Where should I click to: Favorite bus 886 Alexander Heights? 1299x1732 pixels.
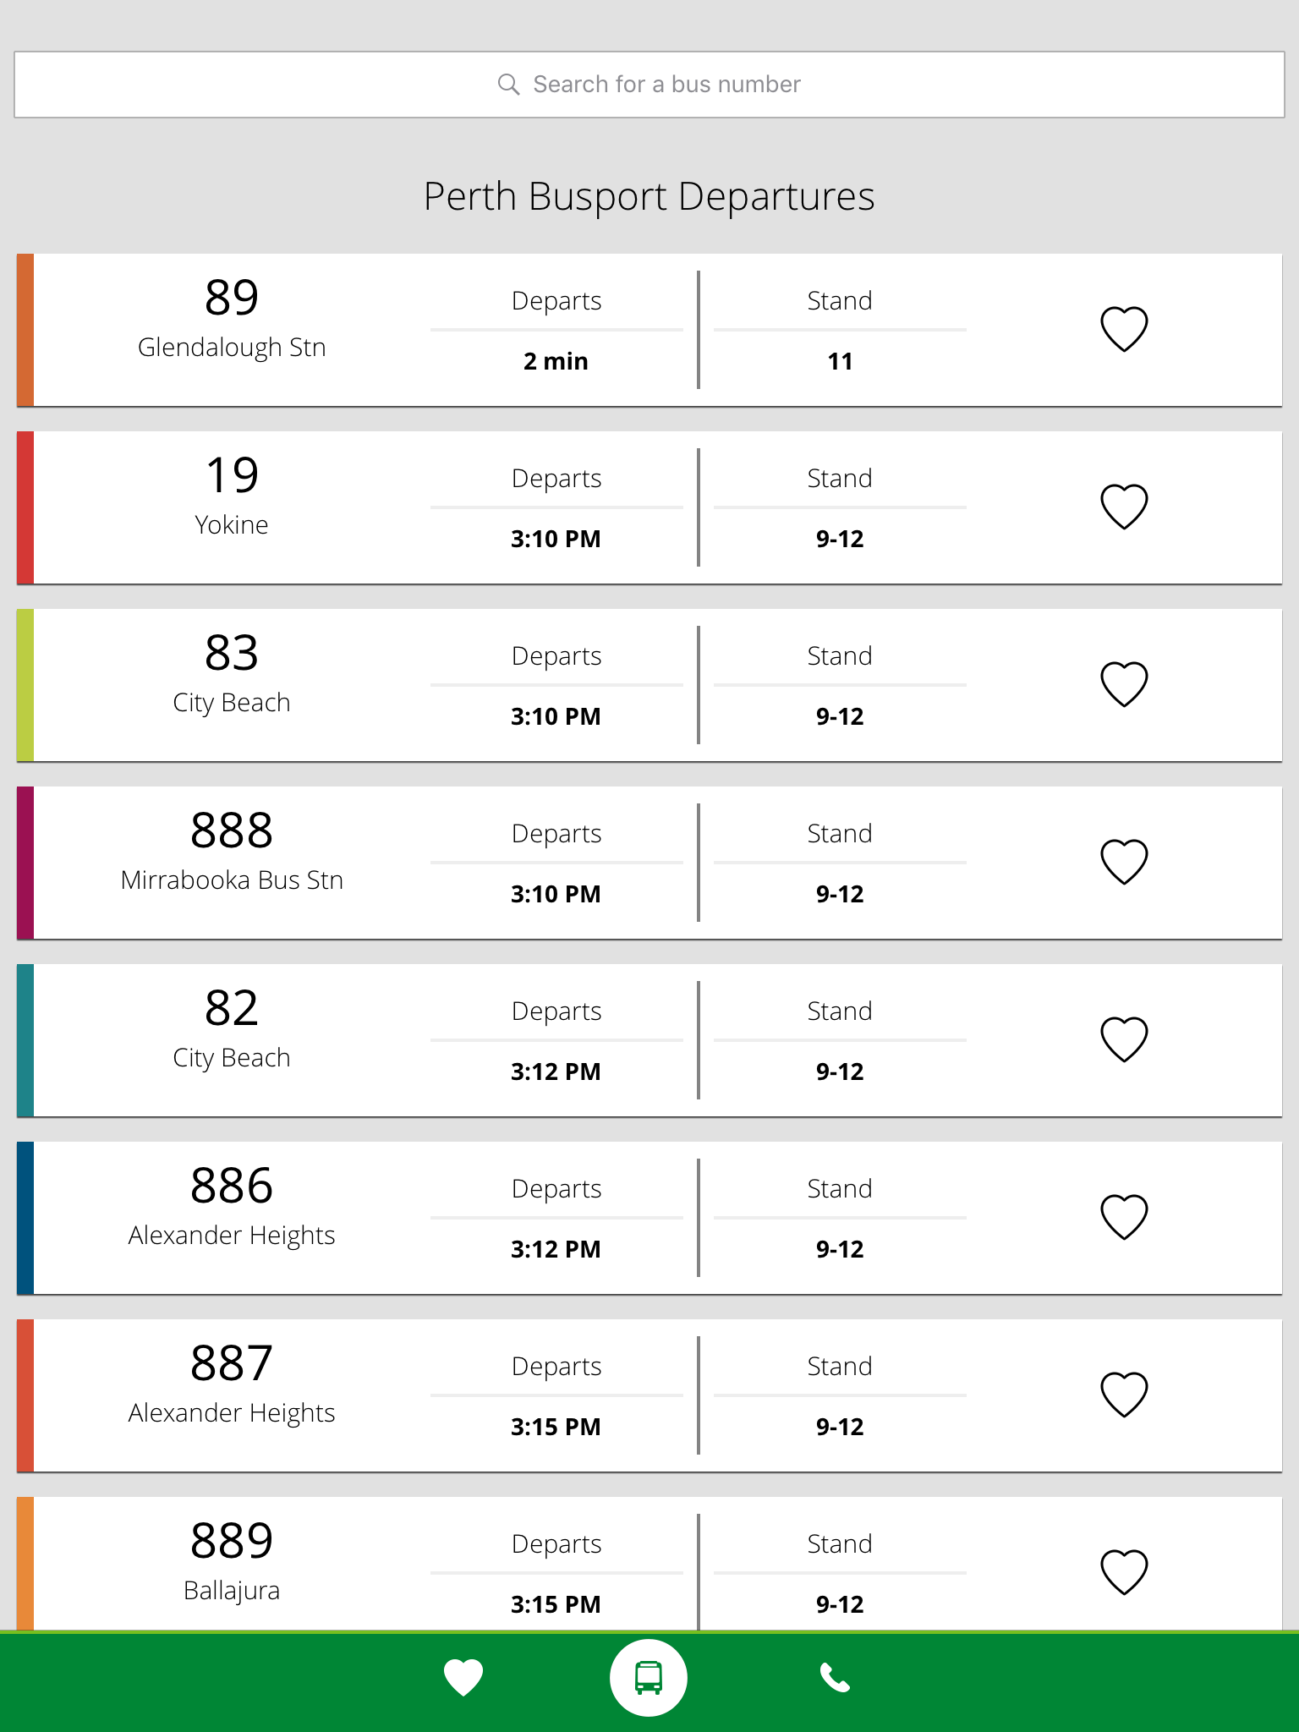(1124, 1217)
